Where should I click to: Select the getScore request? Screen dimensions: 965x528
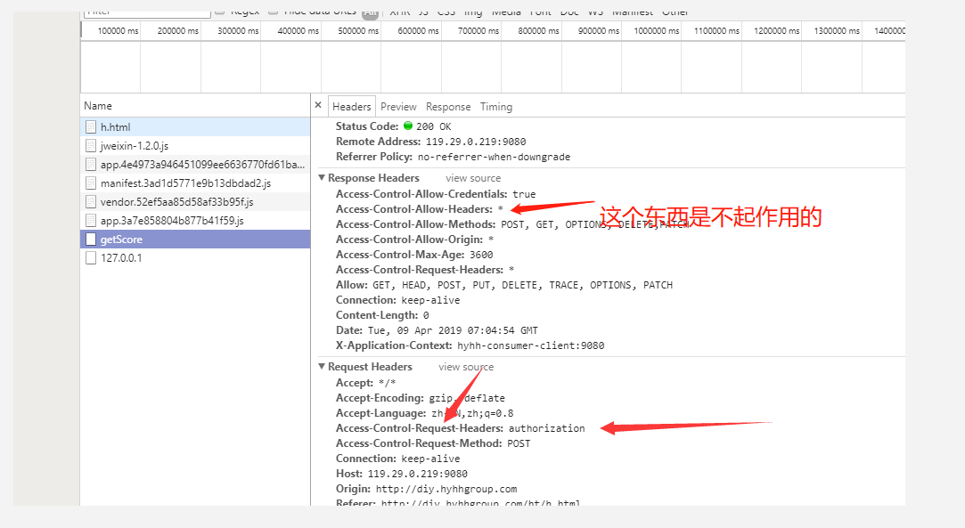point(195,240)
